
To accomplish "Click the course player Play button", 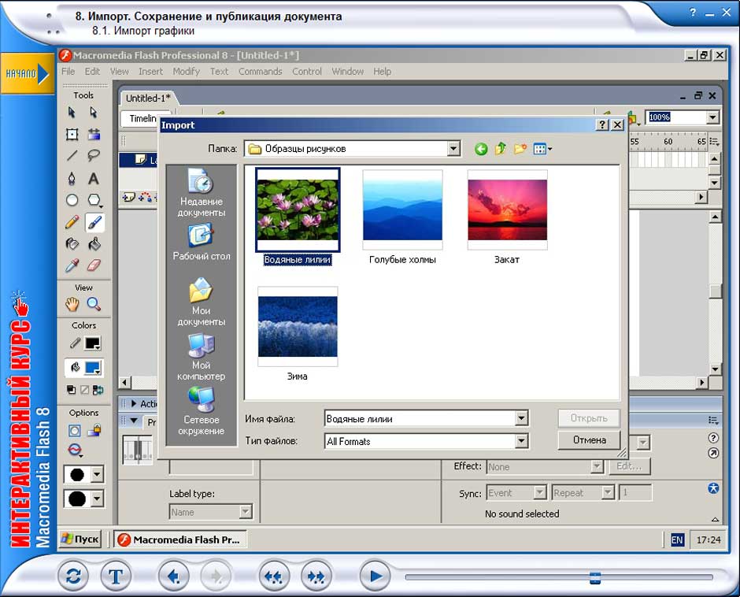I will [375, 577].
